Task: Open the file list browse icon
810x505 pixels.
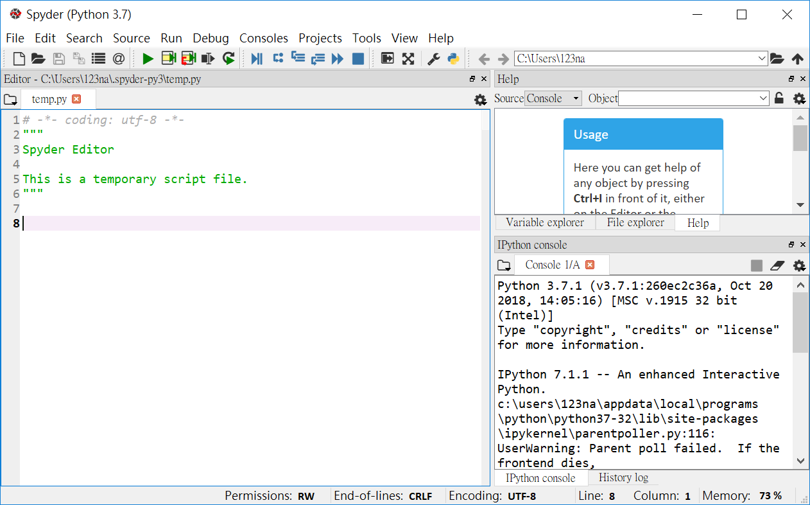Action: pos(98,59)
